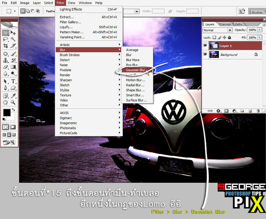Click the Liquify menu command

(88, 27)
